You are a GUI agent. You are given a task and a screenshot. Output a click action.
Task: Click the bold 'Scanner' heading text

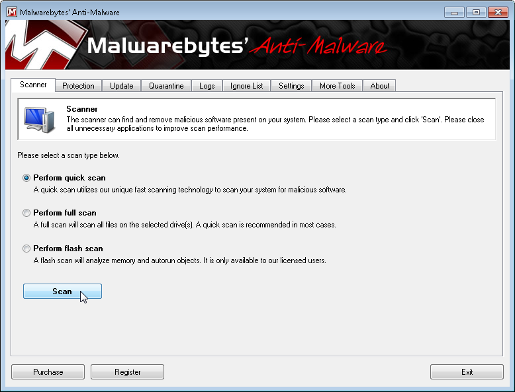point(82,109)
